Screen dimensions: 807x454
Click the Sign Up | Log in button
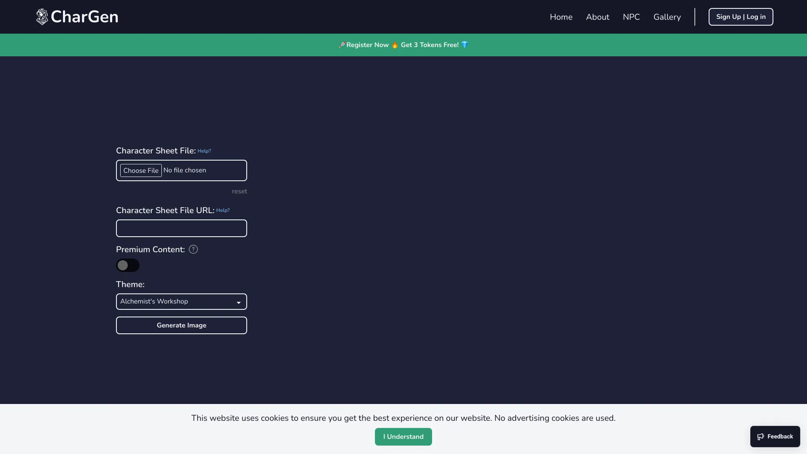[x=741, y=17]
